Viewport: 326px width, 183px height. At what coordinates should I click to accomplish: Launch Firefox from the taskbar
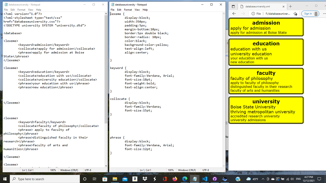[174, 179]
